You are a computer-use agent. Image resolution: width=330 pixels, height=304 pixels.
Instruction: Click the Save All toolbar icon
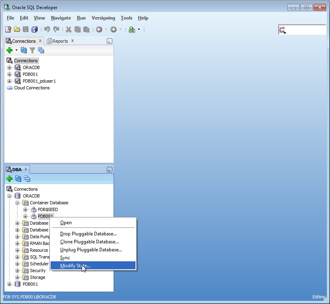point(34,29)
